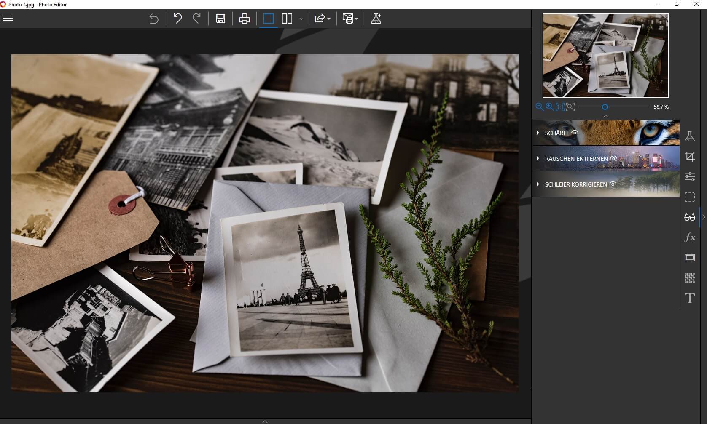
Task: Open the share options dropdown
Action: pyautogui.click(x=323, y=19)
